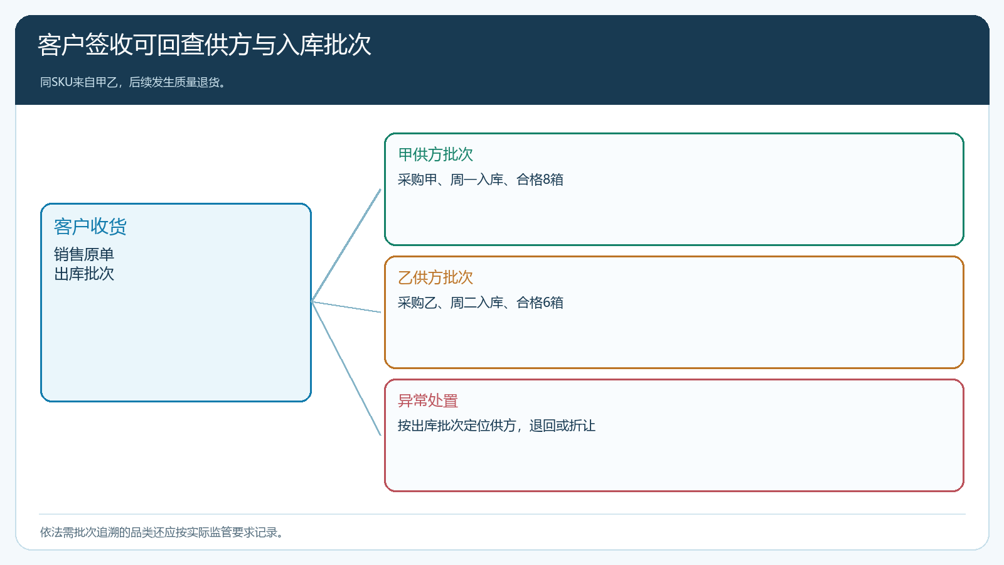Screen dimensions: 1004x565
Task: Select the 异常处置 card title
Action: (428, 401)
